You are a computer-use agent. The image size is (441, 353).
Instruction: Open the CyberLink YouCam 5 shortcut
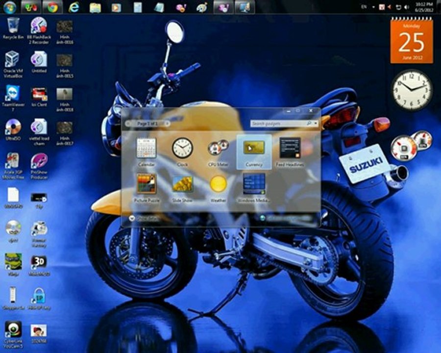click(13, 334)
